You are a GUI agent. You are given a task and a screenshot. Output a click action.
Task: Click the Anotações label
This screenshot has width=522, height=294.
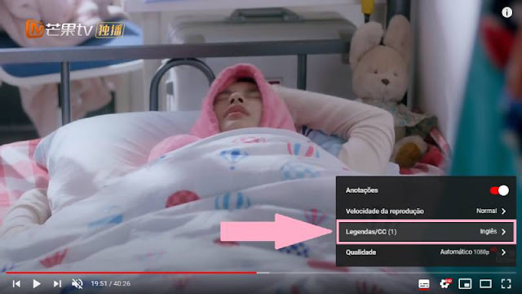coord(361,190)
